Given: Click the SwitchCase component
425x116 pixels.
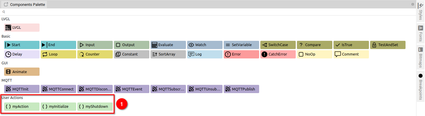Looking at the screenshot, I should (278, 45).
